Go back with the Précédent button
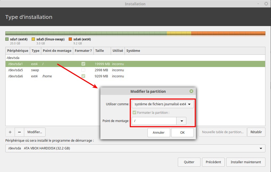The height and width of the screenshot is (172, 271). tap(213, 162)
